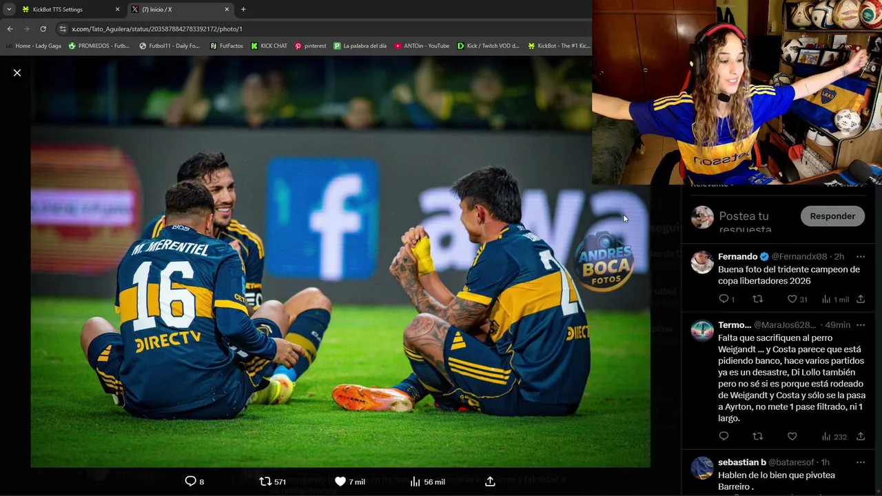
Task: Close the KickBot TTS Settings tab
Action: tap(117, 10)
